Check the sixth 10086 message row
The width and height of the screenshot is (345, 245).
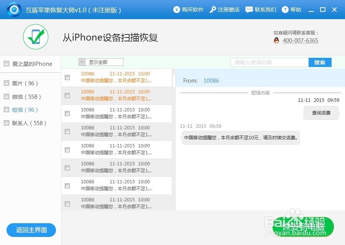67,168
